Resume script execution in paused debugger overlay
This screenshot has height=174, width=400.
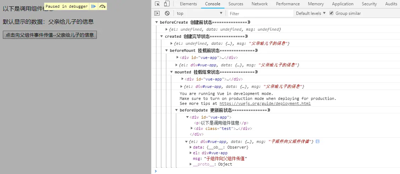point(94,6)
